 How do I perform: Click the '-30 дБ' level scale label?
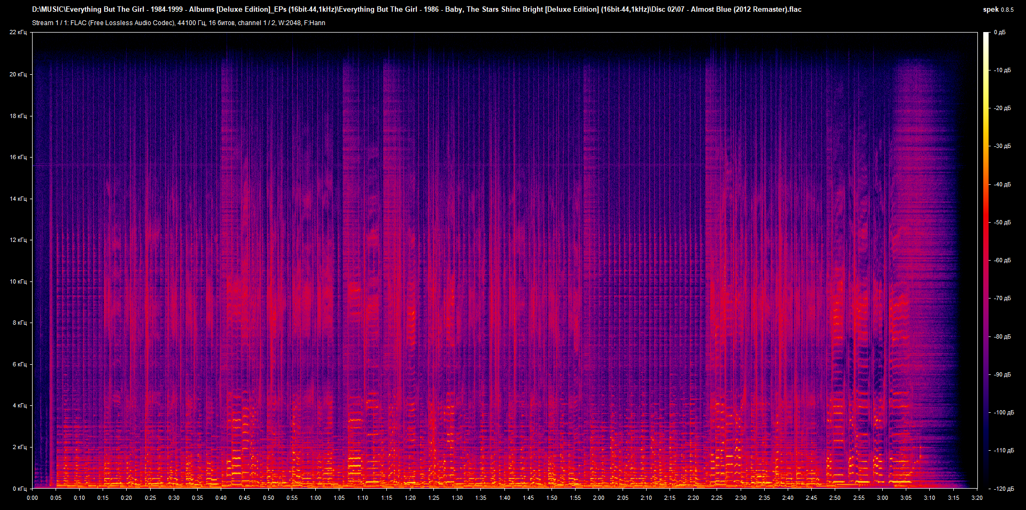(x=1002, y=146)
